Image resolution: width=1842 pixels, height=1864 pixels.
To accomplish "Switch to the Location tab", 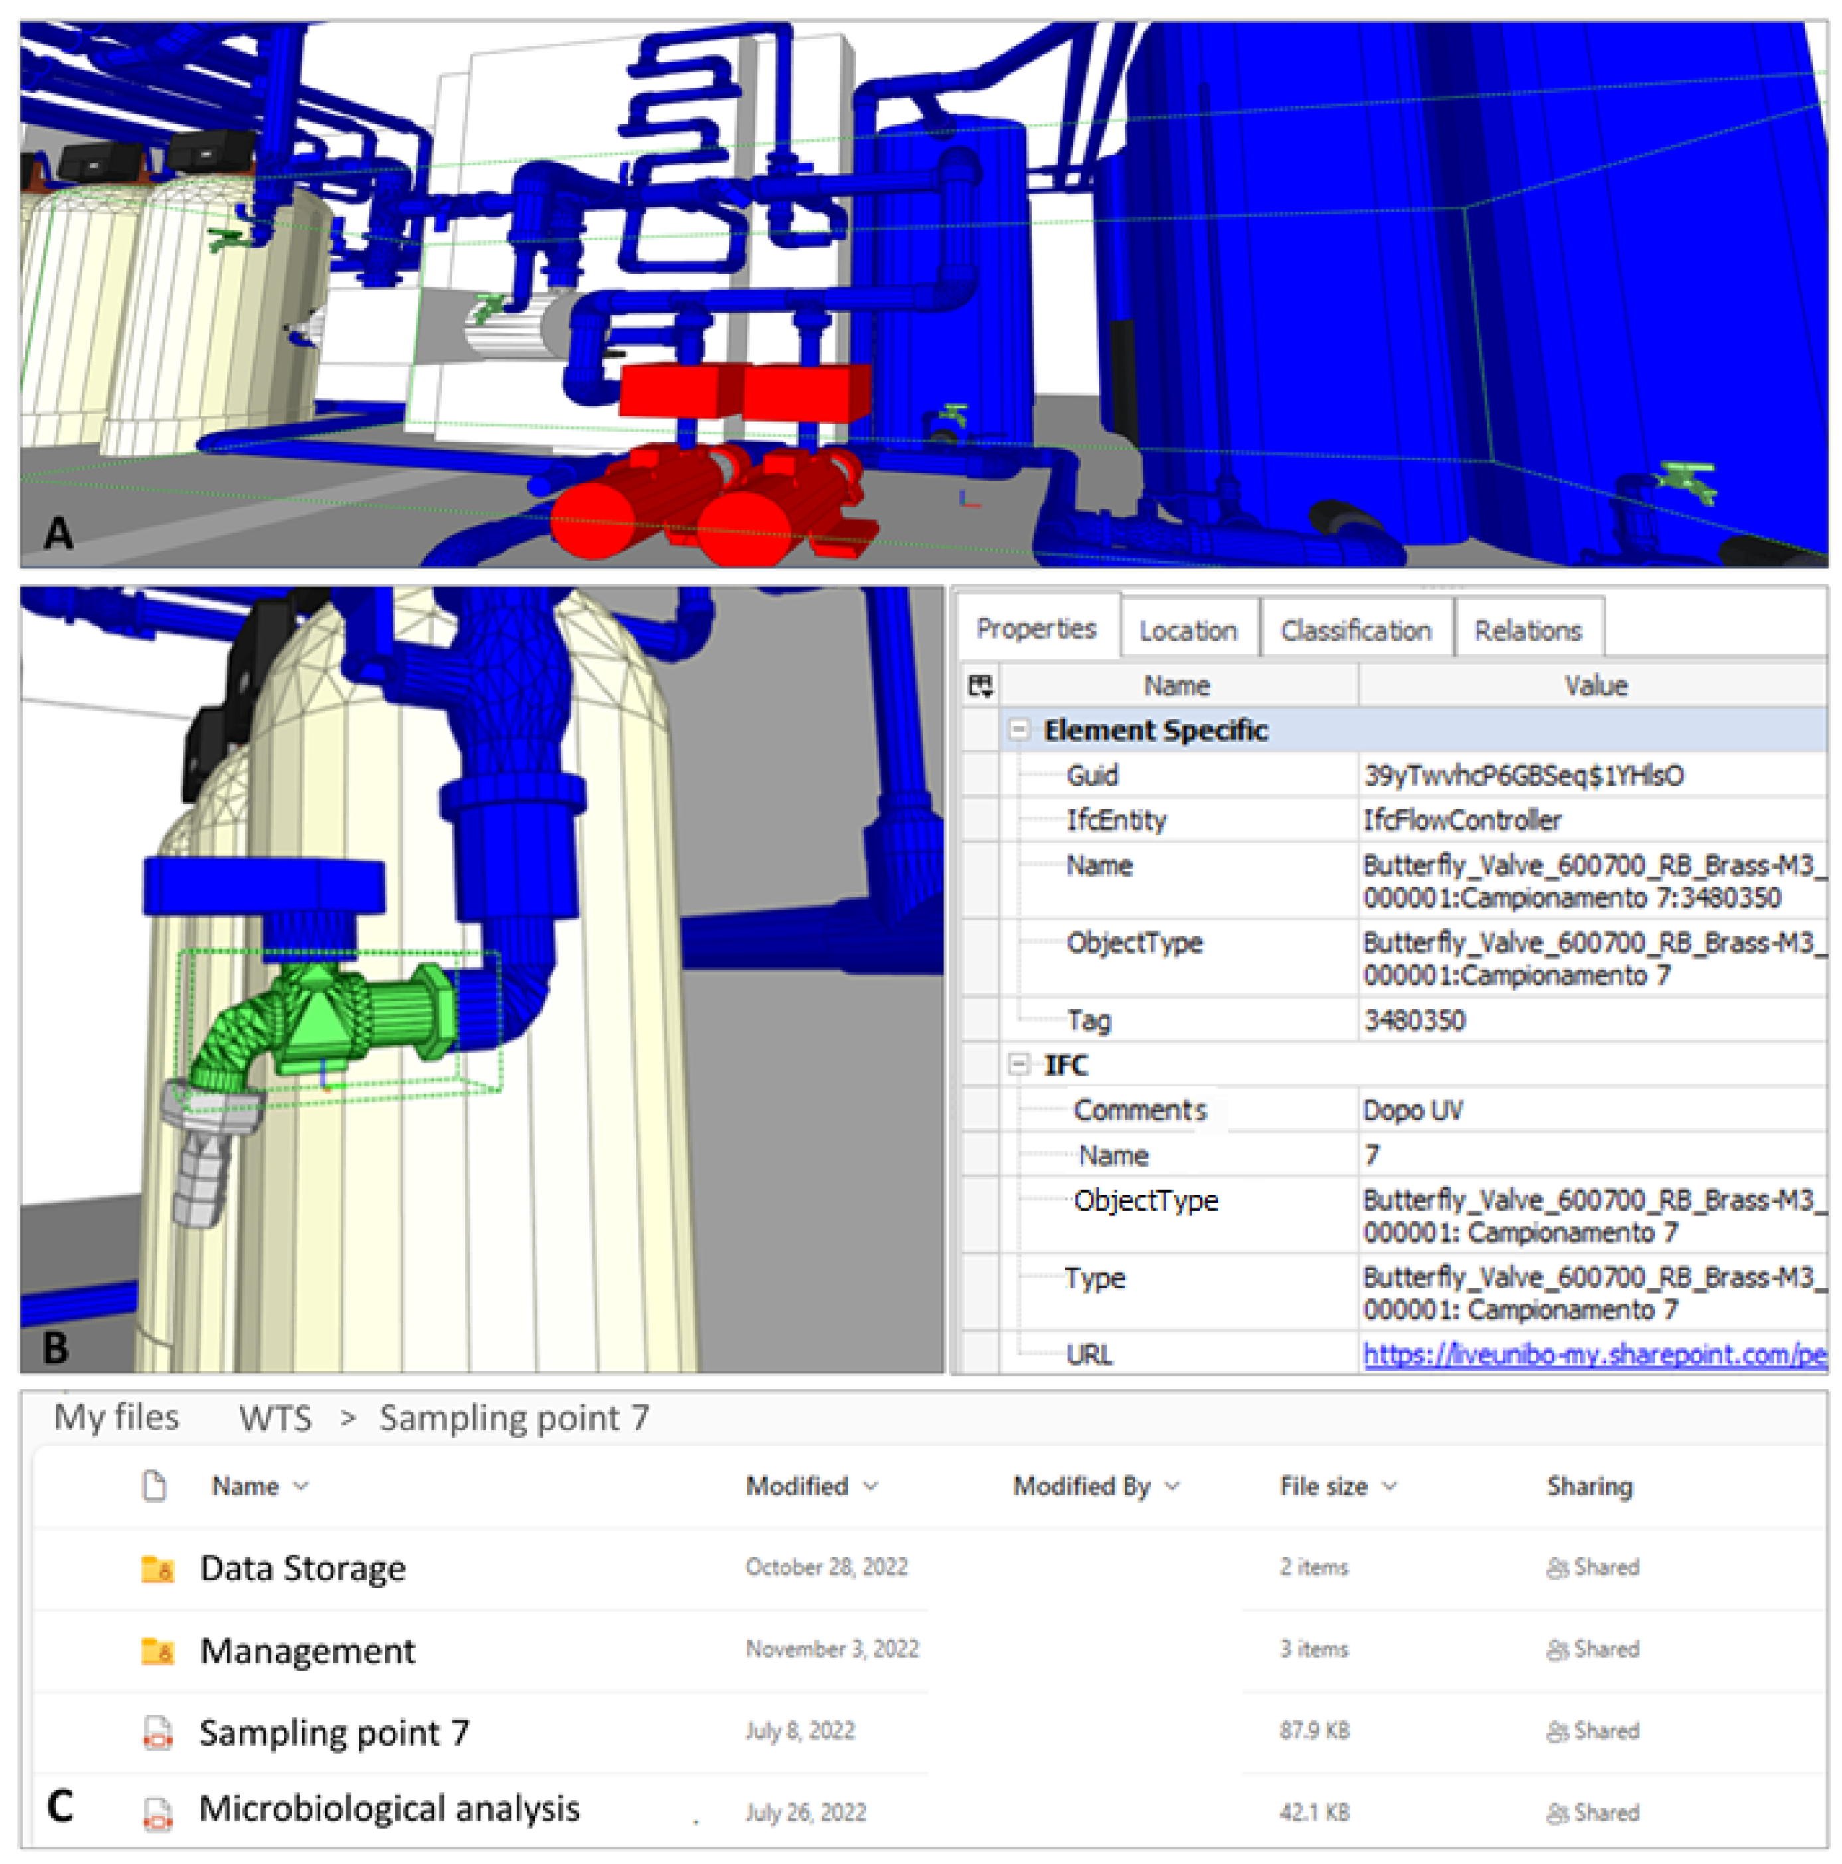I will 1188,631.
